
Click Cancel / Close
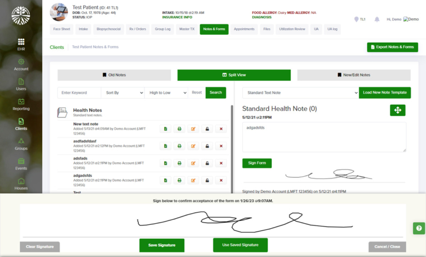click(387, 246)
